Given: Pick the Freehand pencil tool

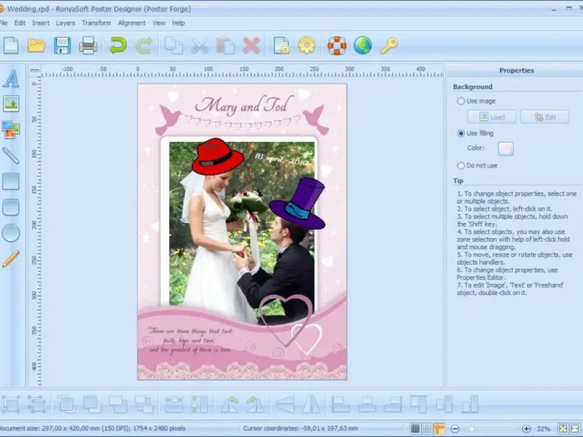Looking at the screenshot, I should (11, 259).
